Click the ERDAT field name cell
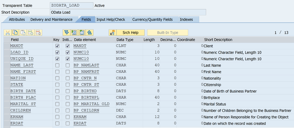The height and width of the screenshot is (128, 294). point(17,123)
